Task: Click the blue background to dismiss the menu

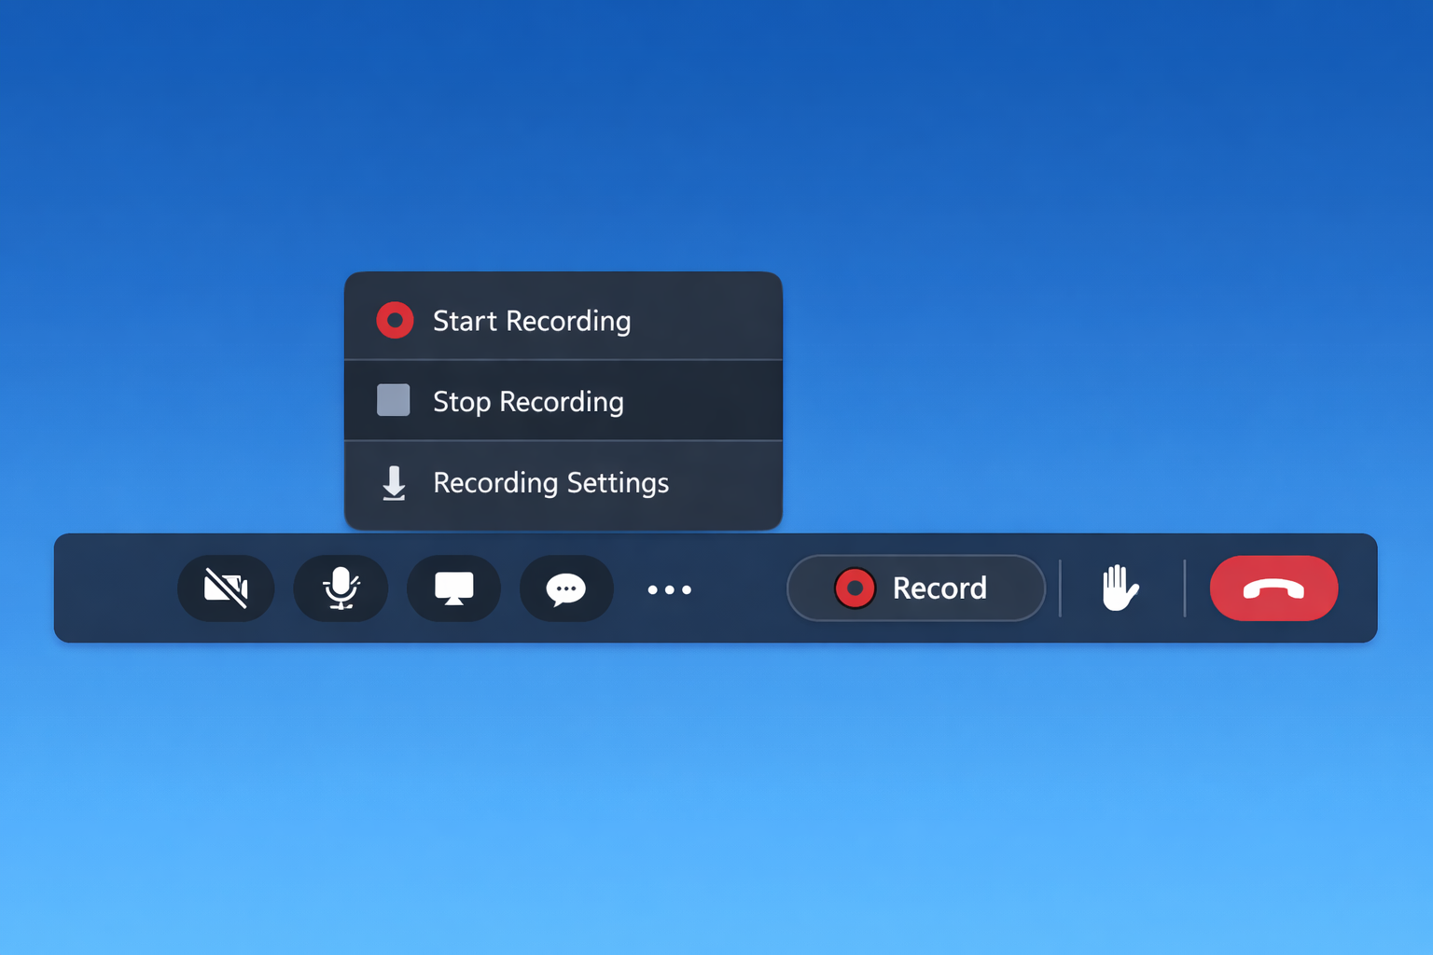Action: coord(1026,233)
